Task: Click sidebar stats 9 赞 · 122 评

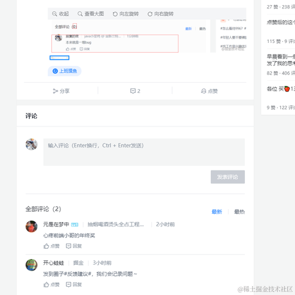Action: (x=281, y=108)
